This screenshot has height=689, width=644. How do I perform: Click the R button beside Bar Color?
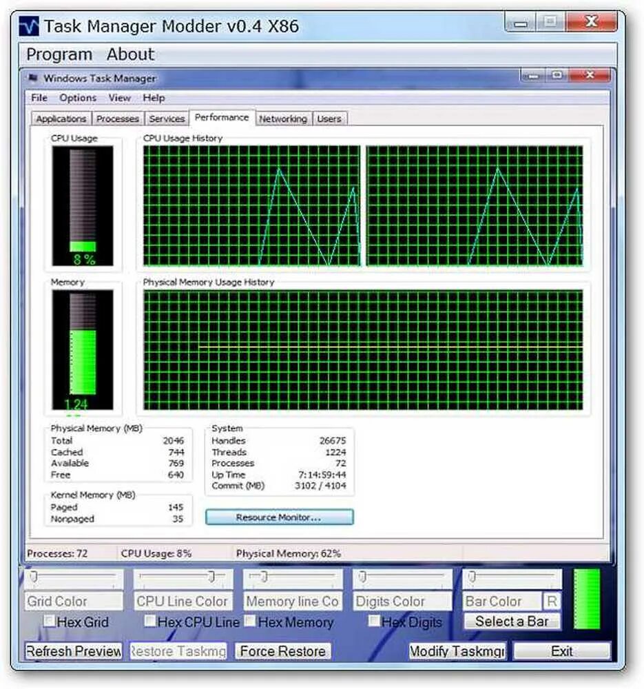pos(552,601)
